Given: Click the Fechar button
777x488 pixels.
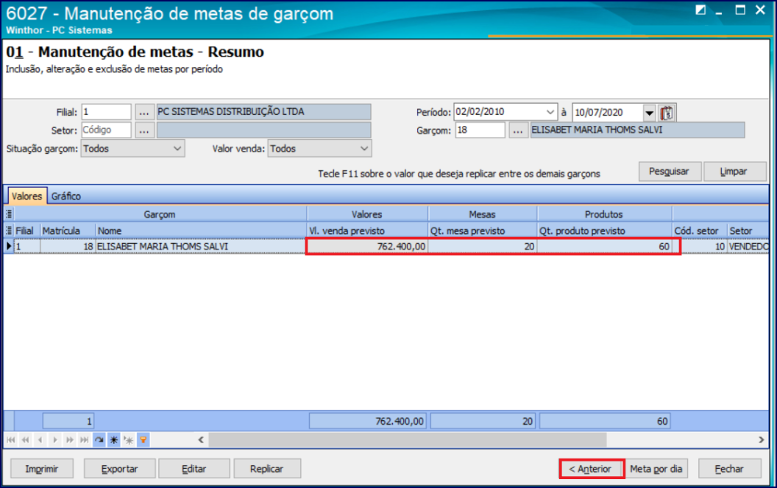Looking at the screenshot, I should pyautogui.click(x=729, y=469).
